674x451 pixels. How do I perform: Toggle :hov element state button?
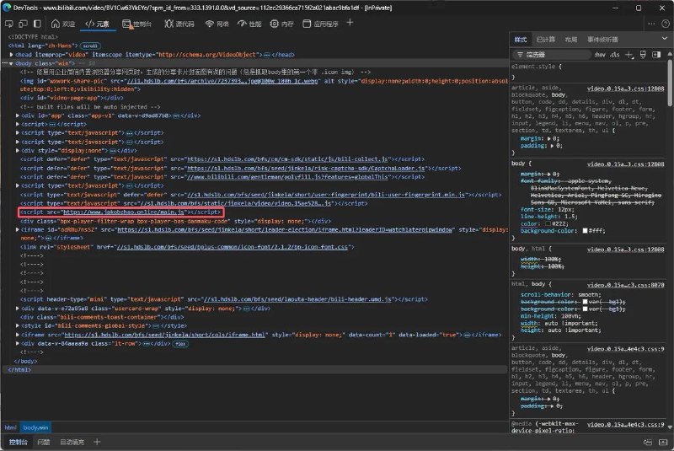pos(599,54)
